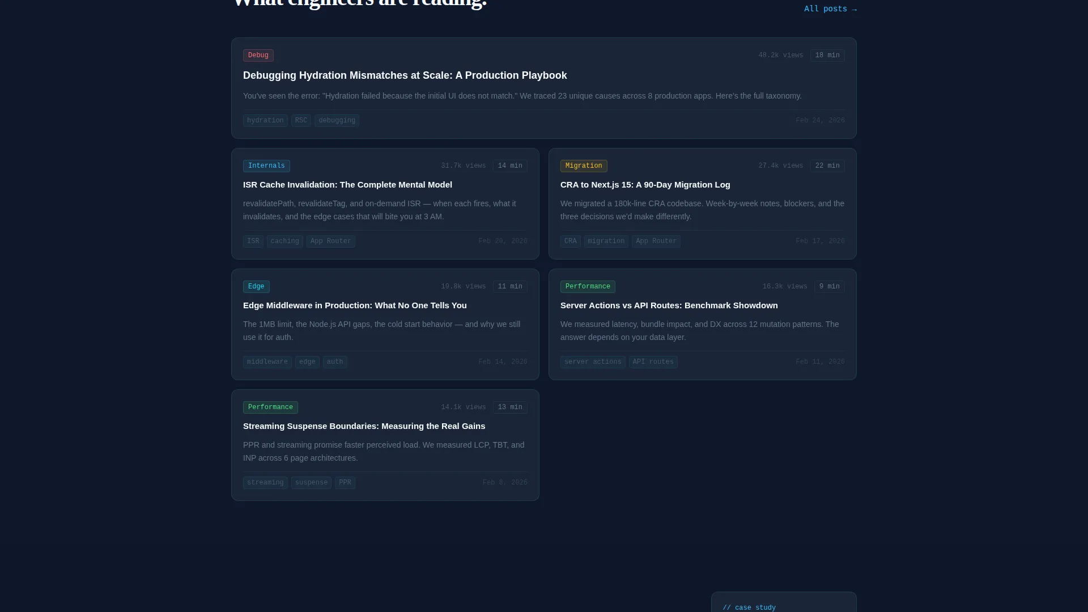Click the 14 min read-time badge
Image resolution: width=1088 pixels, height=612 pixels.
[510, 166]
